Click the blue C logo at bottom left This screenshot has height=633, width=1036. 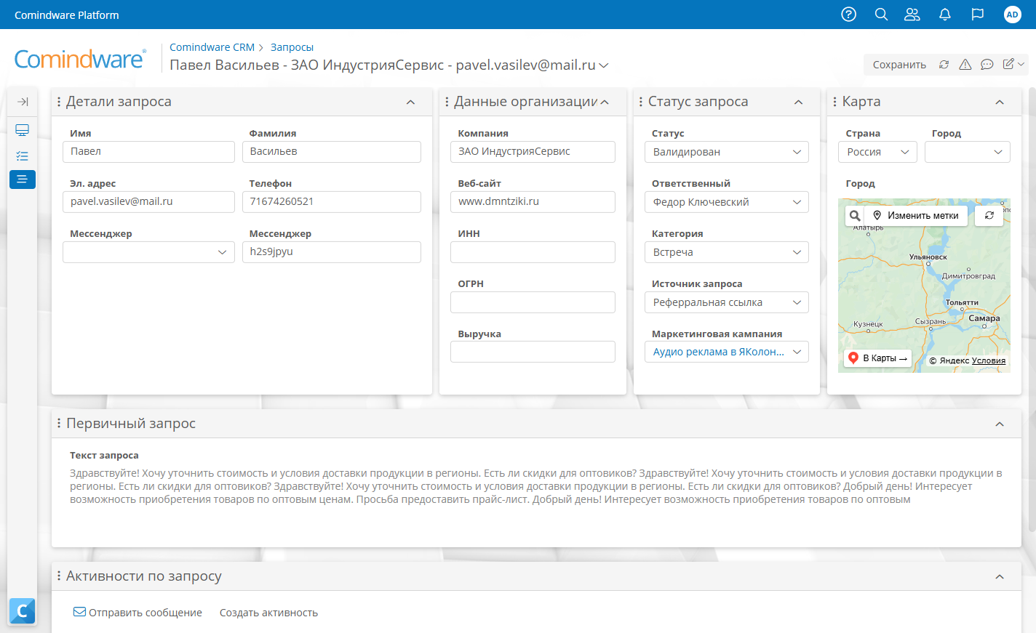coord(23,611)
